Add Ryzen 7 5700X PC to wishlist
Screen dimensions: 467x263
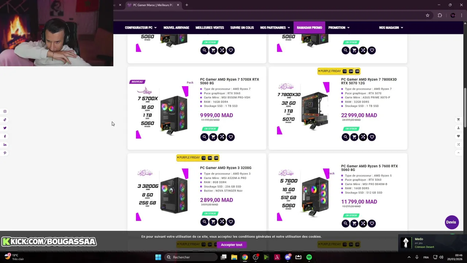[x=231, y=137]
